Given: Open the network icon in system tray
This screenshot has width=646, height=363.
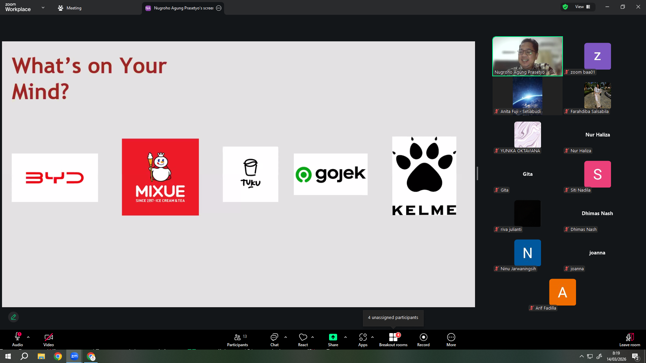Looking at the screenshot, I should pyautogui.click(x=590, y=356).
